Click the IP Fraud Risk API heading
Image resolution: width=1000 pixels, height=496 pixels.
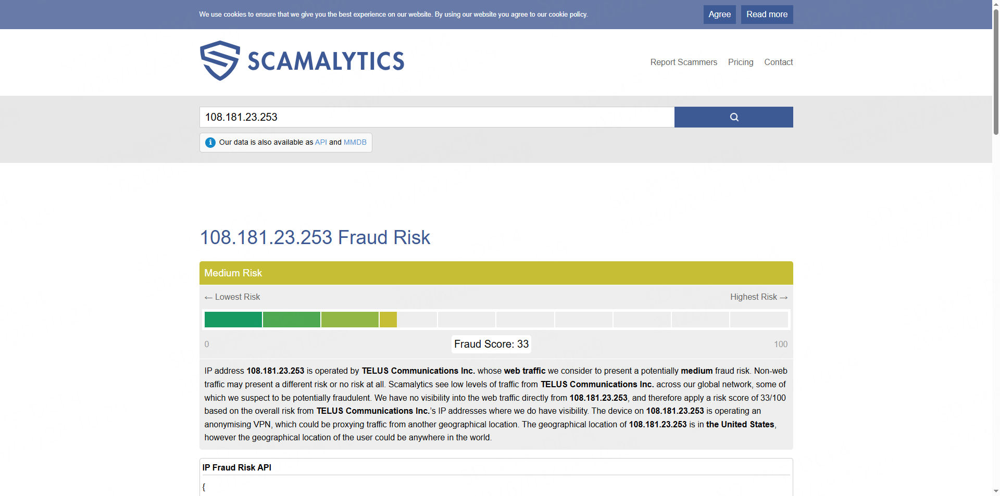tap(237, 467)
